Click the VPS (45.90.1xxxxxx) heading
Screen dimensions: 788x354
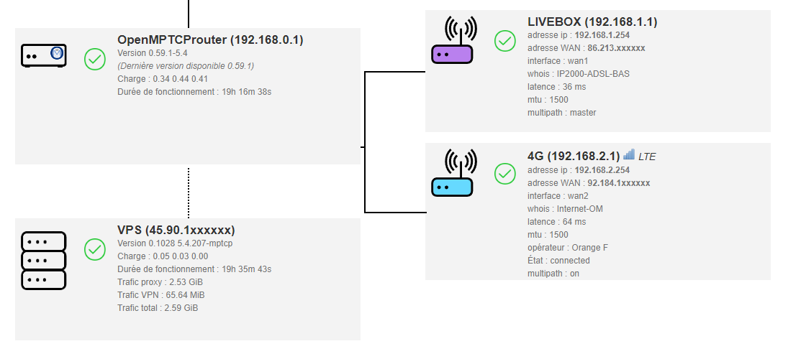pyautogui.click(x=176, y=230)
